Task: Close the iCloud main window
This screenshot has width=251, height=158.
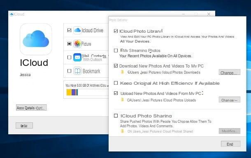Action: coord(209,14)
